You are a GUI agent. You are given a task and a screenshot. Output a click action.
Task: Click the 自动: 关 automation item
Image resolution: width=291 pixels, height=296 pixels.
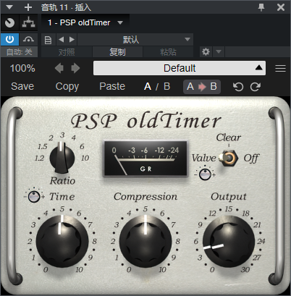(x=19, y=52)
